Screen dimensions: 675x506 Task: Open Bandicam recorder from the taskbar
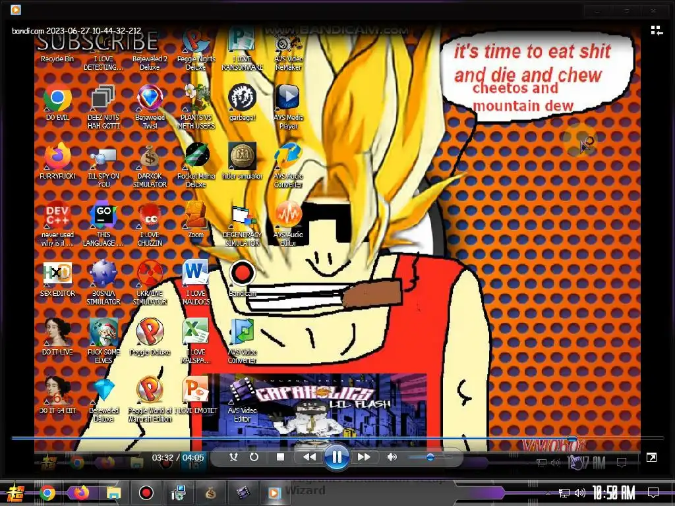tap(146, 493)
